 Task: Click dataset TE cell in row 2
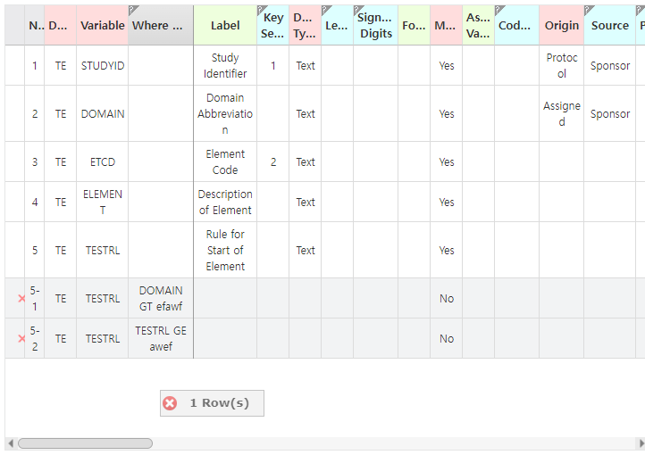[x=61, y=114]
